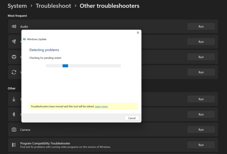Cancel the Windows Update troubleshooter
227x154 pixels.
(x=132, y=118)
